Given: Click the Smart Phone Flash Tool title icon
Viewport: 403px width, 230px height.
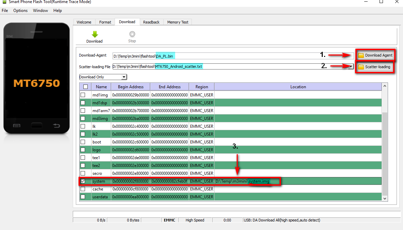Looking at the screenshot, I should (4, 2).
